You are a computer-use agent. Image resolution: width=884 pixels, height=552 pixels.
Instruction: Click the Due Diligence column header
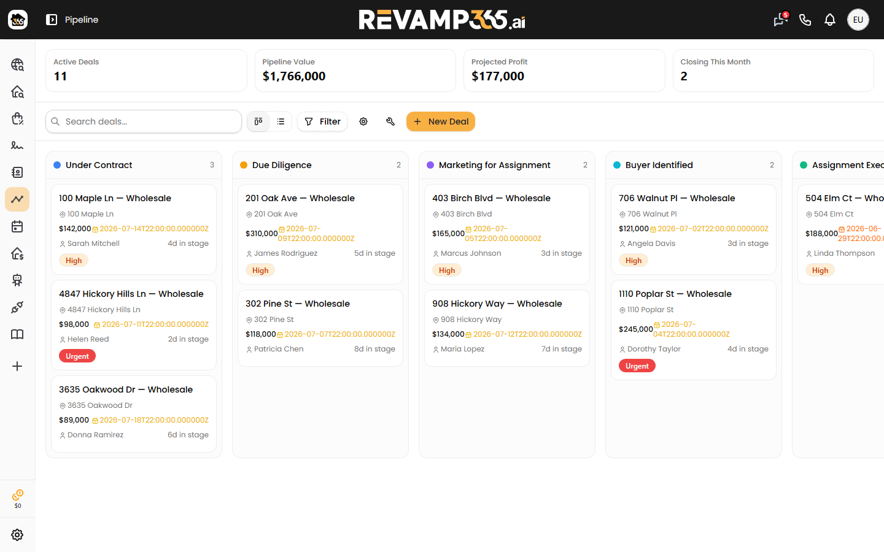click(320, 165)
